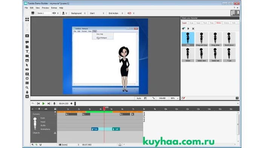Select the film strip video tool
The width and height of the screenshot is (264, 148).
(27, 83)
